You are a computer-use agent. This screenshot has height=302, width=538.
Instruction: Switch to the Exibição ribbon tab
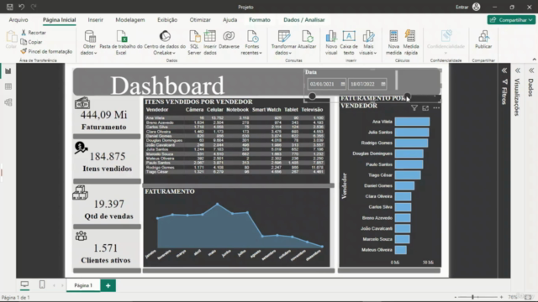pos(167,20)
